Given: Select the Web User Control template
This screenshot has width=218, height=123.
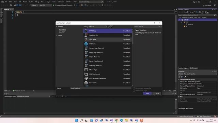Looking at the screenshot, I should click(108, 74).
